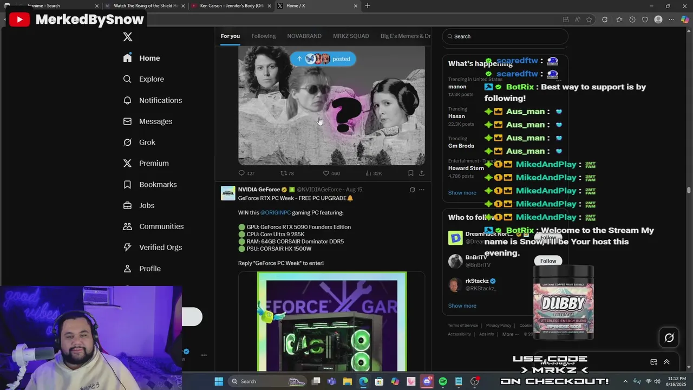Expand the More footer menu
693x390 pixels.
tap(510, 334)
